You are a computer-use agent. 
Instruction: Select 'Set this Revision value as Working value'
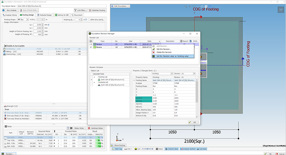[173, 56]
